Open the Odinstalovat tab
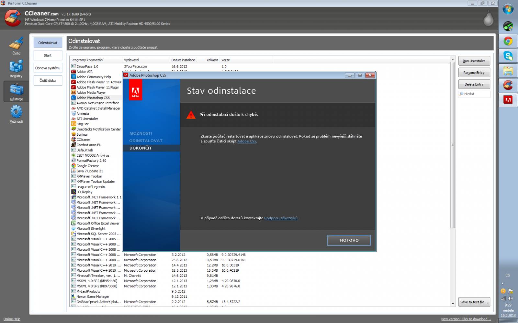Viewport: 518px width, 323px height. coord(48,43)
